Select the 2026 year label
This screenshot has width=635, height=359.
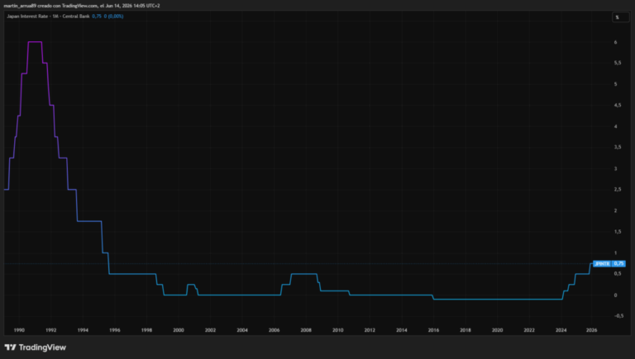pyautogui.click(x=592, y=330)
